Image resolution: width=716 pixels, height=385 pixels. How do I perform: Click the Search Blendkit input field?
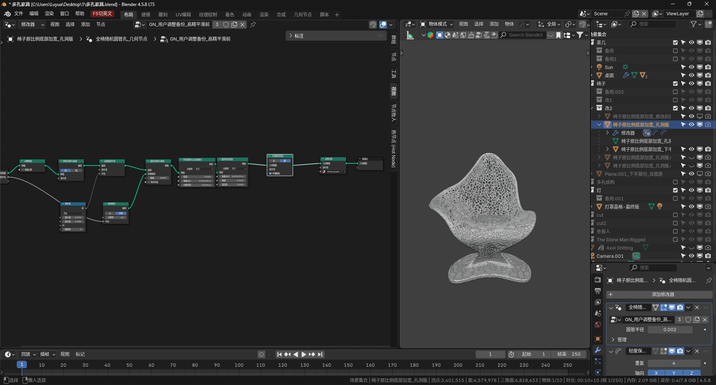pos(523,35)
